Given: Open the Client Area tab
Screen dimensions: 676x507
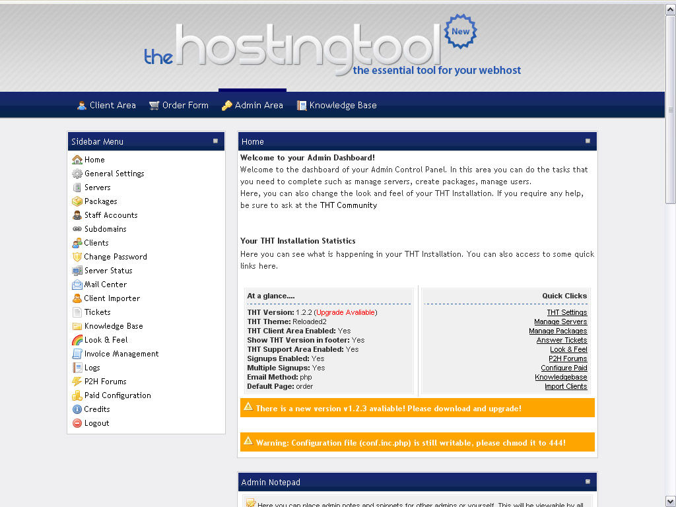Looking at the screenshot, I should pos(106,105).
